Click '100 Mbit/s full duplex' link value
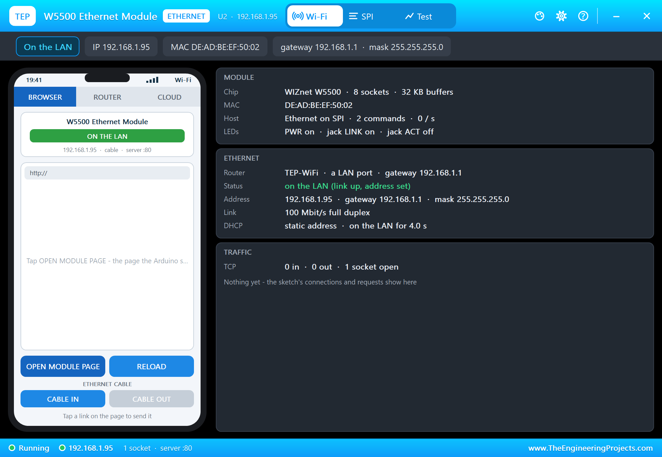Screen dimensions: 662x457 (x=327, y=212)
